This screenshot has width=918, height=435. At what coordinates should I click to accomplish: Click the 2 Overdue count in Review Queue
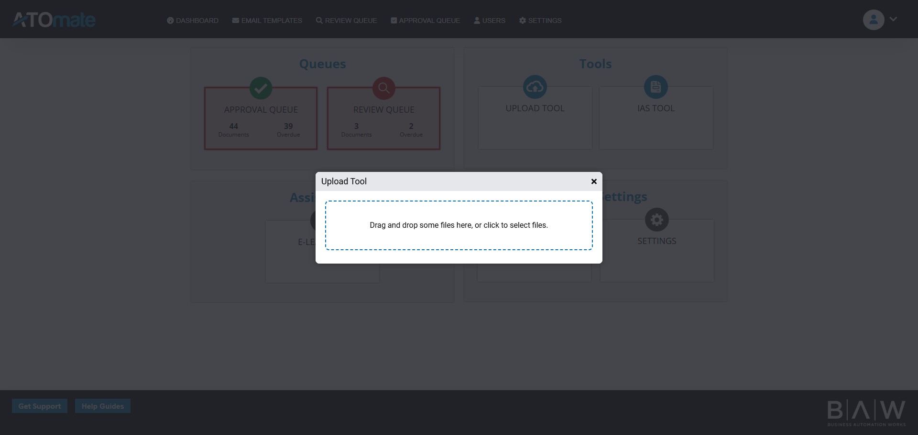pos(411,130)
